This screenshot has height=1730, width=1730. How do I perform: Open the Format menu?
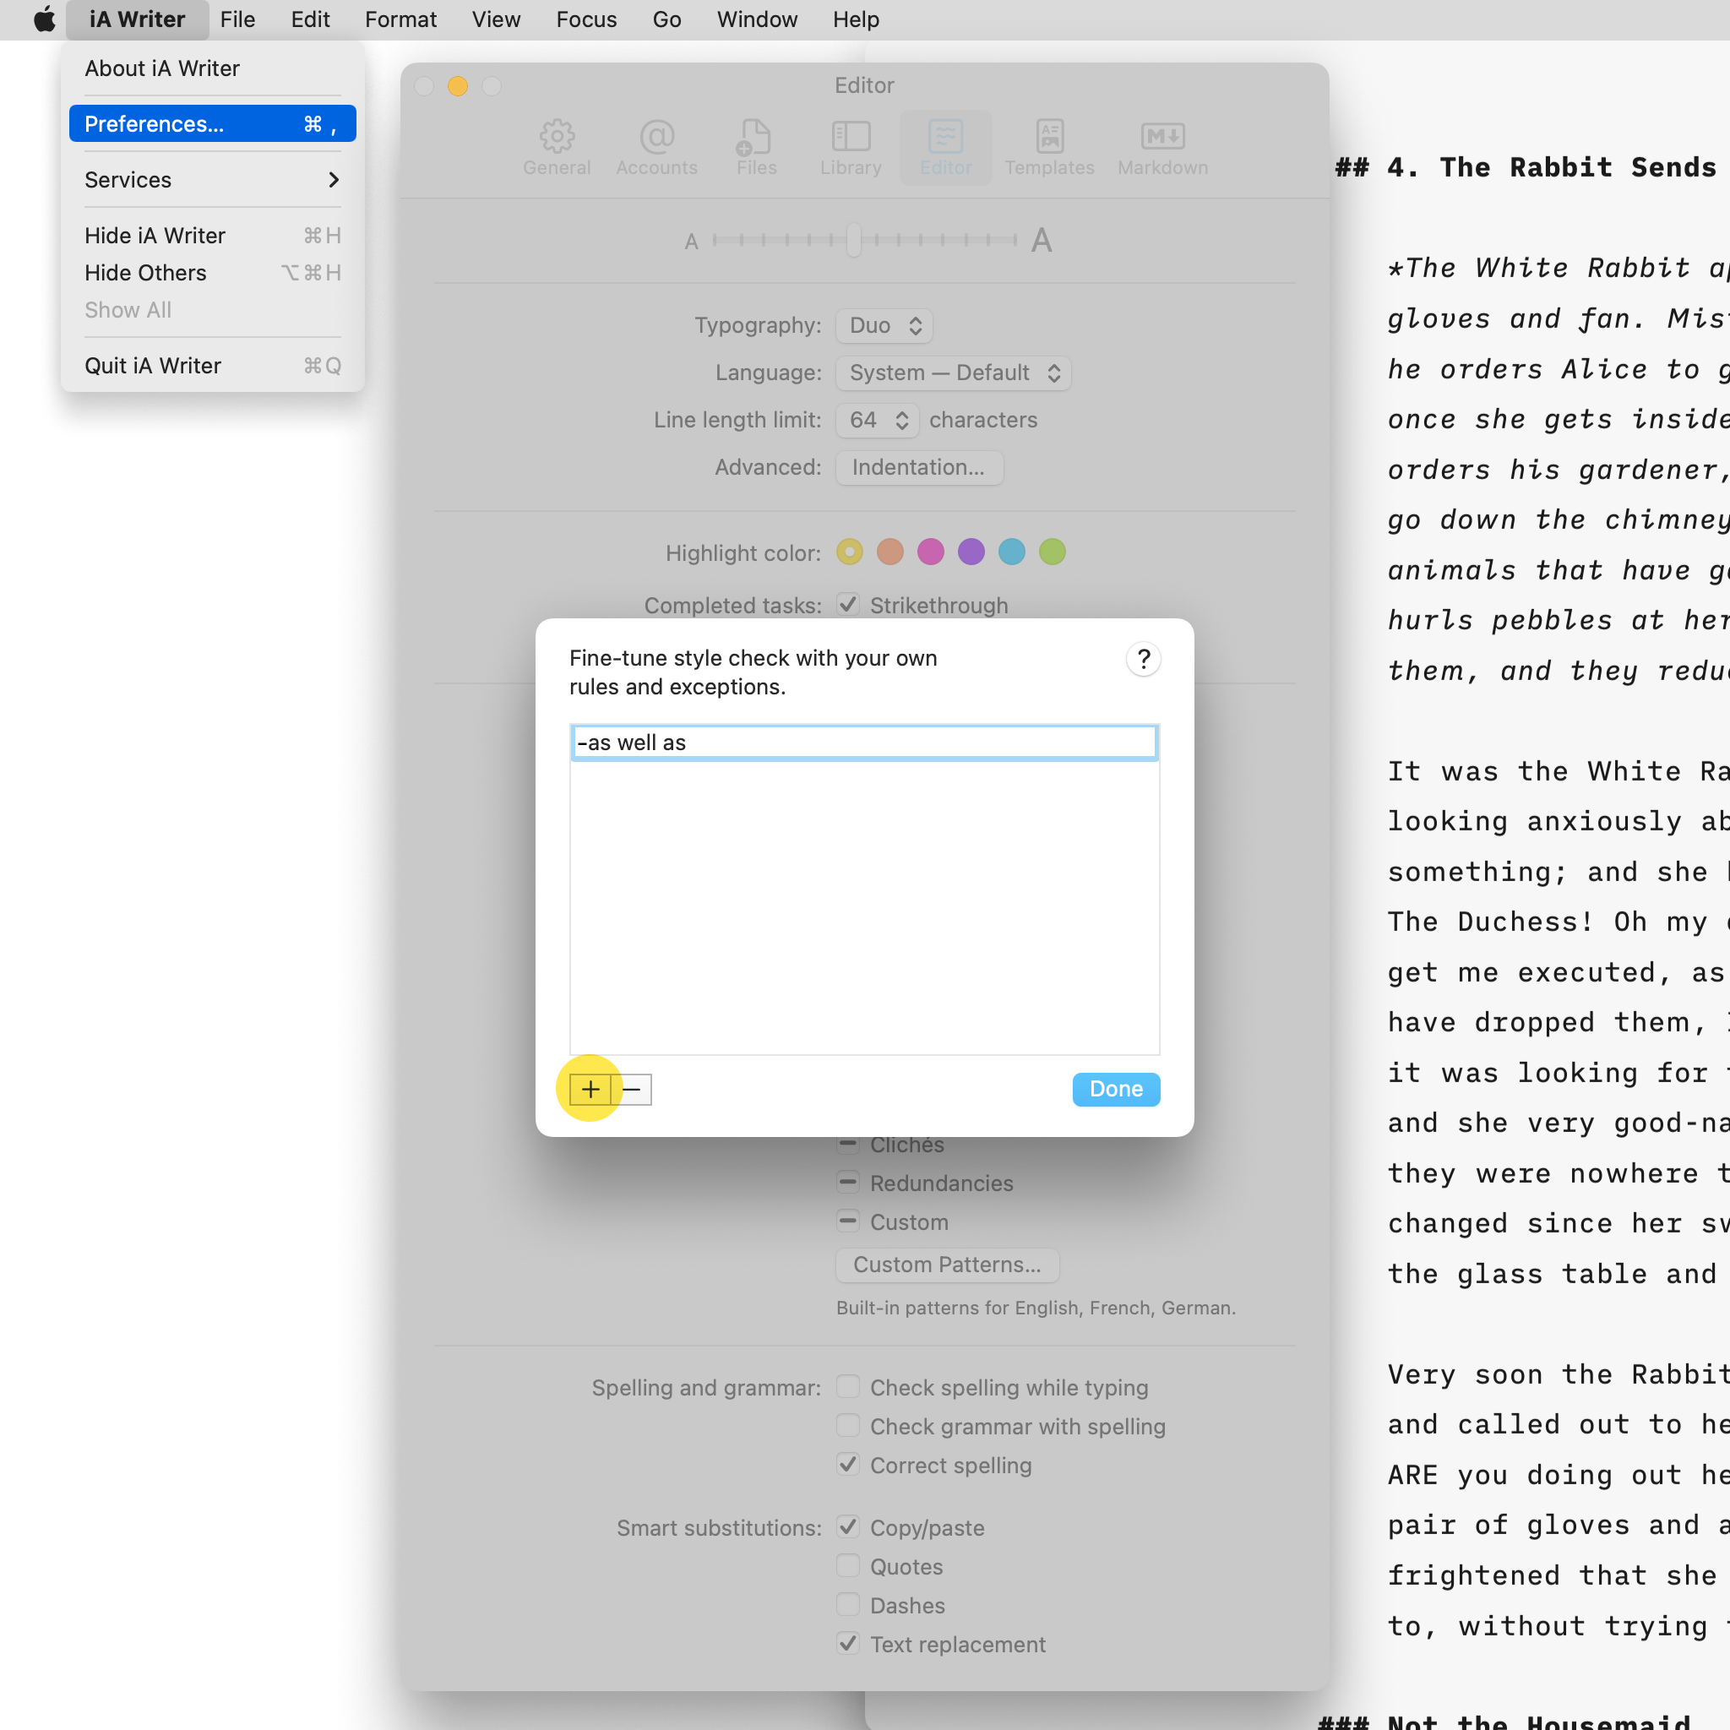[x=400, y=19]
